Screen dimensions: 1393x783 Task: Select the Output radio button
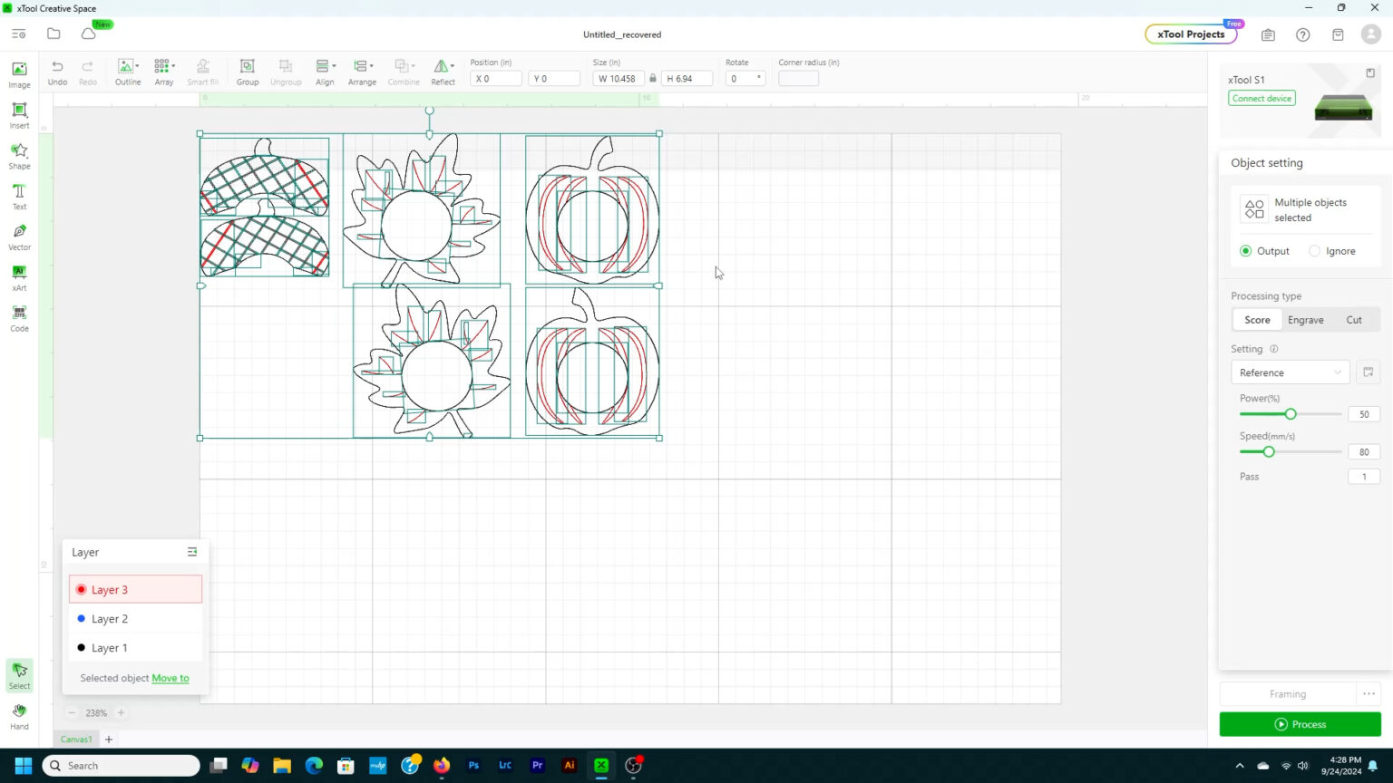(x=1245, y=251)
